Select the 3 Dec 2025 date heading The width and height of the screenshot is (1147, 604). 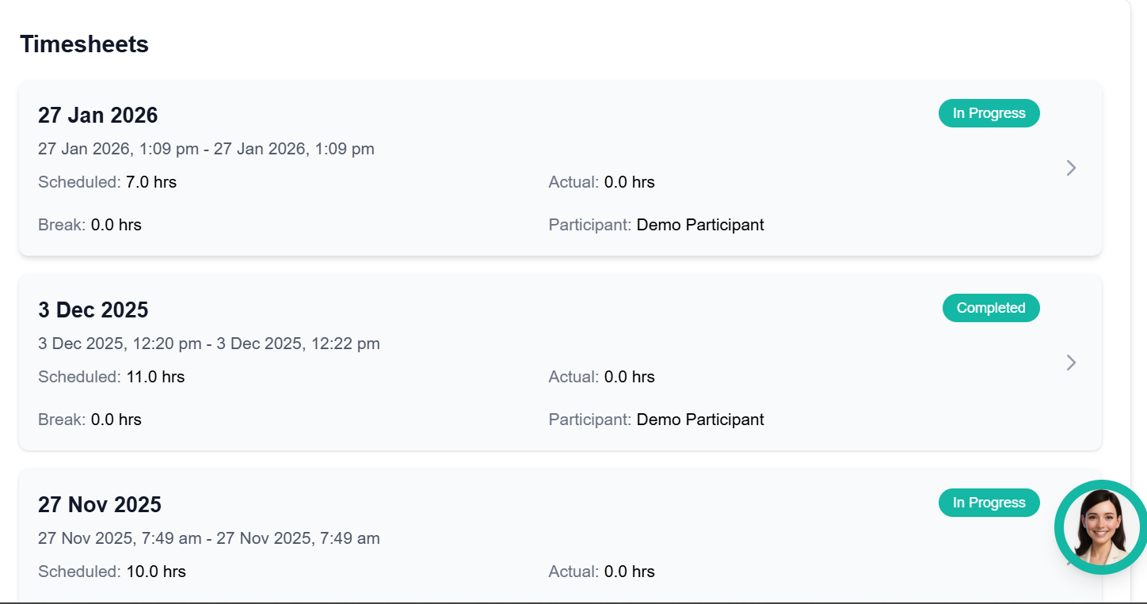pyautogui.click(x=93, y=310)
